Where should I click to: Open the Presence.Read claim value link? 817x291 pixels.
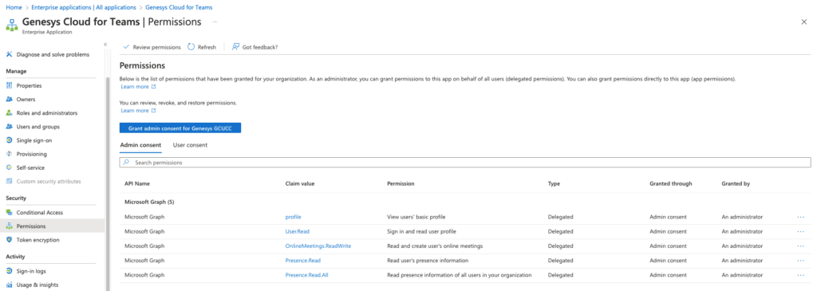302,261
